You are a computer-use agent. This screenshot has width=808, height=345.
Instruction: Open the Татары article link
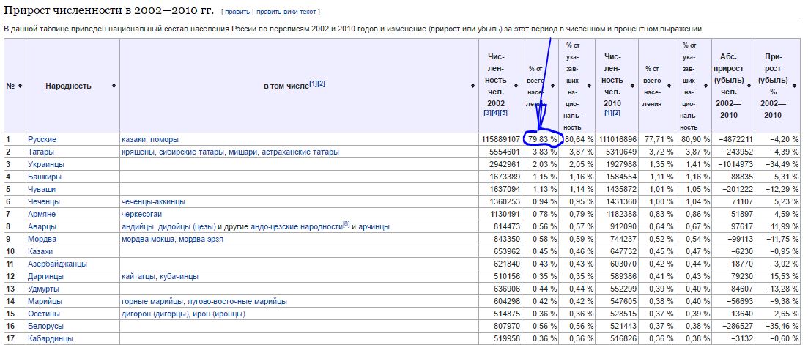click(41, 152)
